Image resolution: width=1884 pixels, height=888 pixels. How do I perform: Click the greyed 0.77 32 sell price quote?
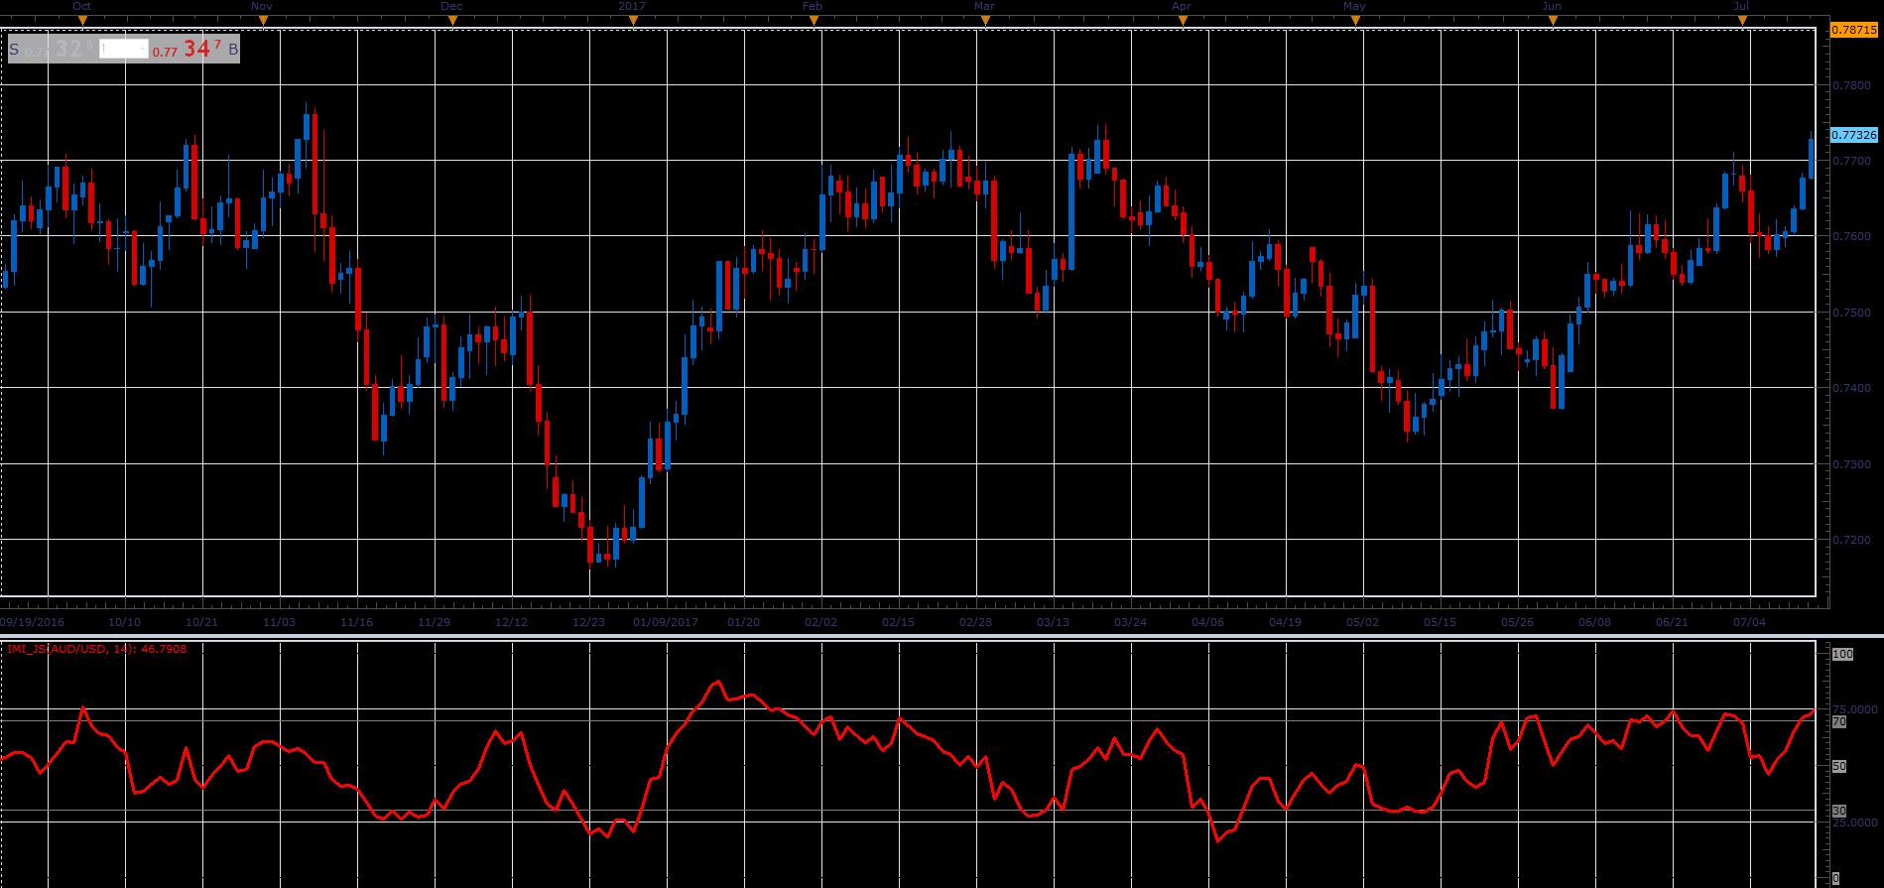(60, 49)
